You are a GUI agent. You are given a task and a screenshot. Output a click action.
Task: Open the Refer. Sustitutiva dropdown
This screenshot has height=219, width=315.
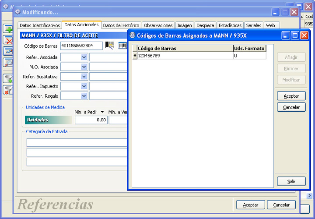pos(84,76)
